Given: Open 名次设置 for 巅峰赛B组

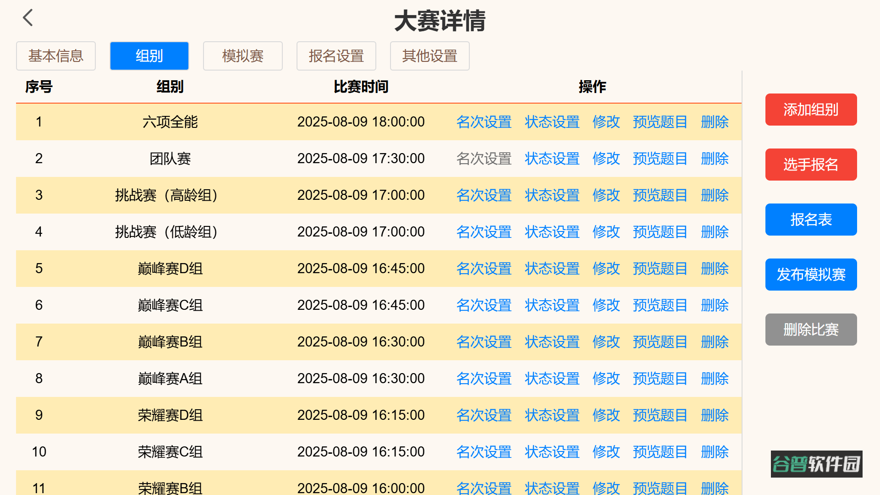Looking at the screenshot, I should [484, 342].
